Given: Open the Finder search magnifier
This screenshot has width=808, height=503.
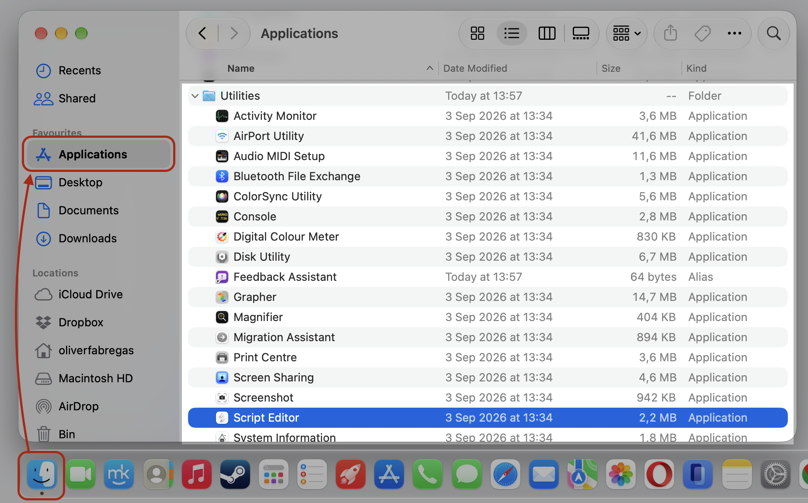Looking at the screenshot, I should tap(773, 33).
